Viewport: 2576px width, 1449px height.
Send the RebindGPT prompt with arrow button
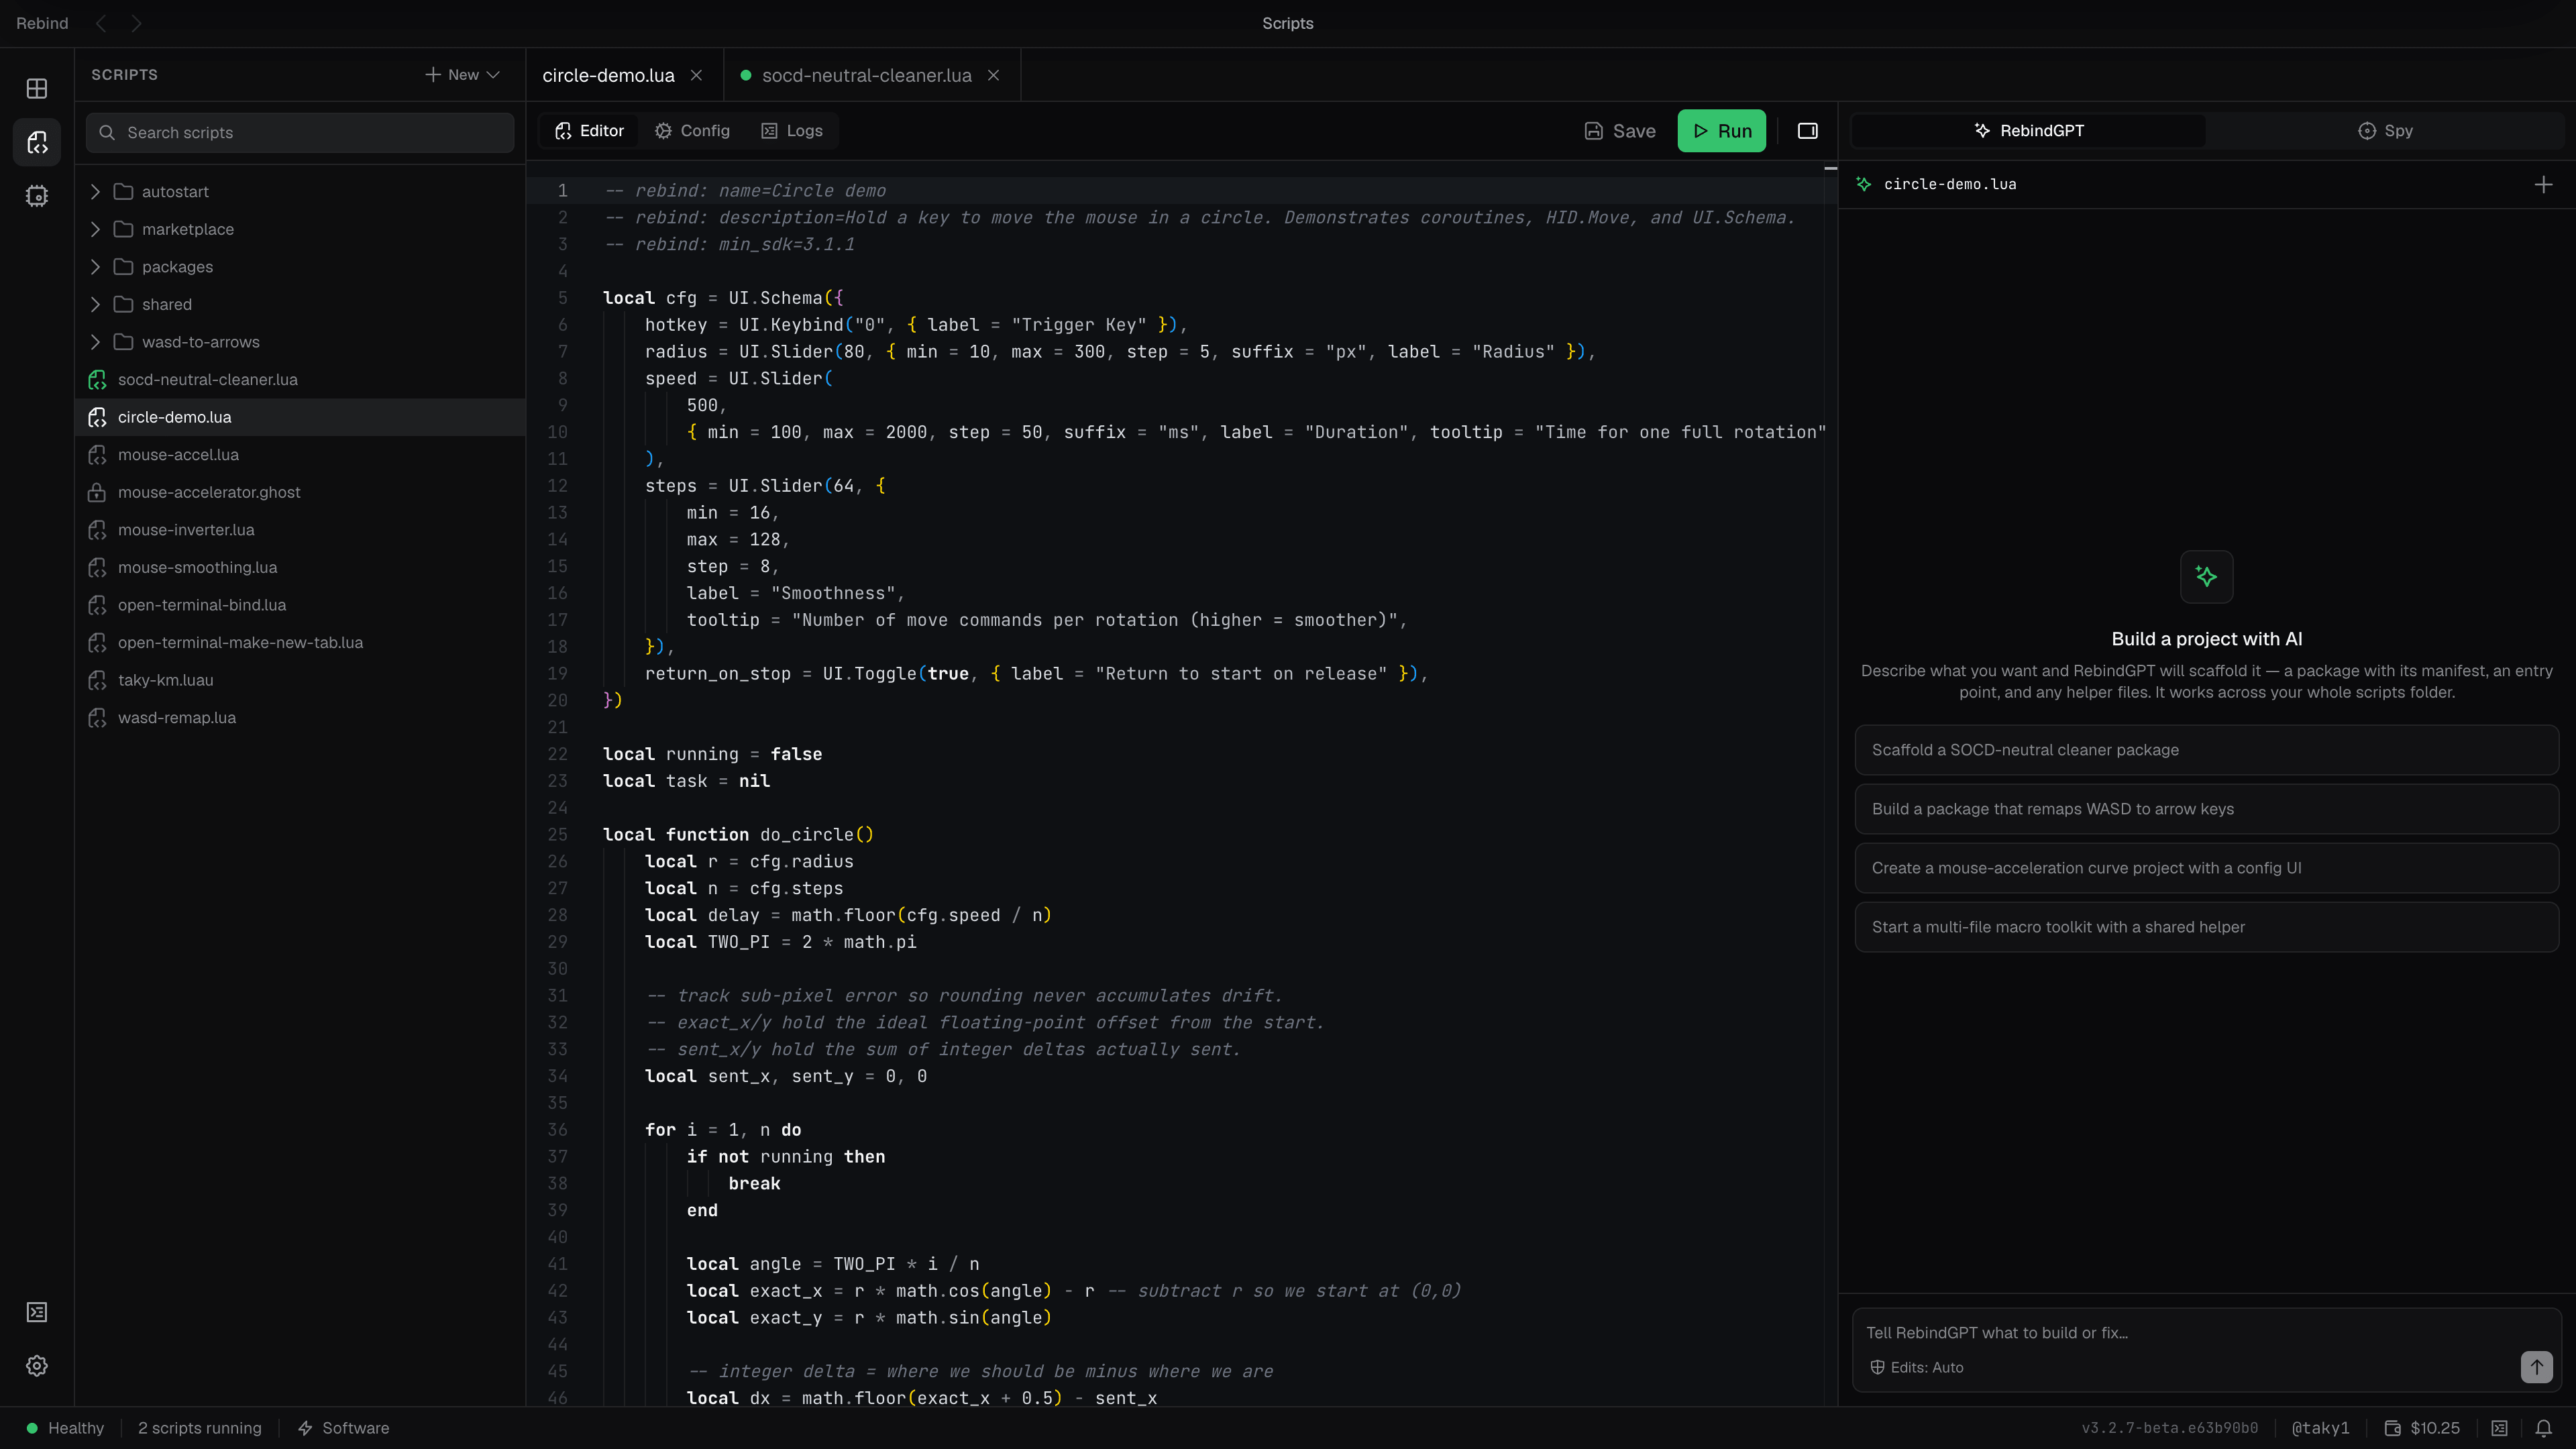[2536, 1367]
